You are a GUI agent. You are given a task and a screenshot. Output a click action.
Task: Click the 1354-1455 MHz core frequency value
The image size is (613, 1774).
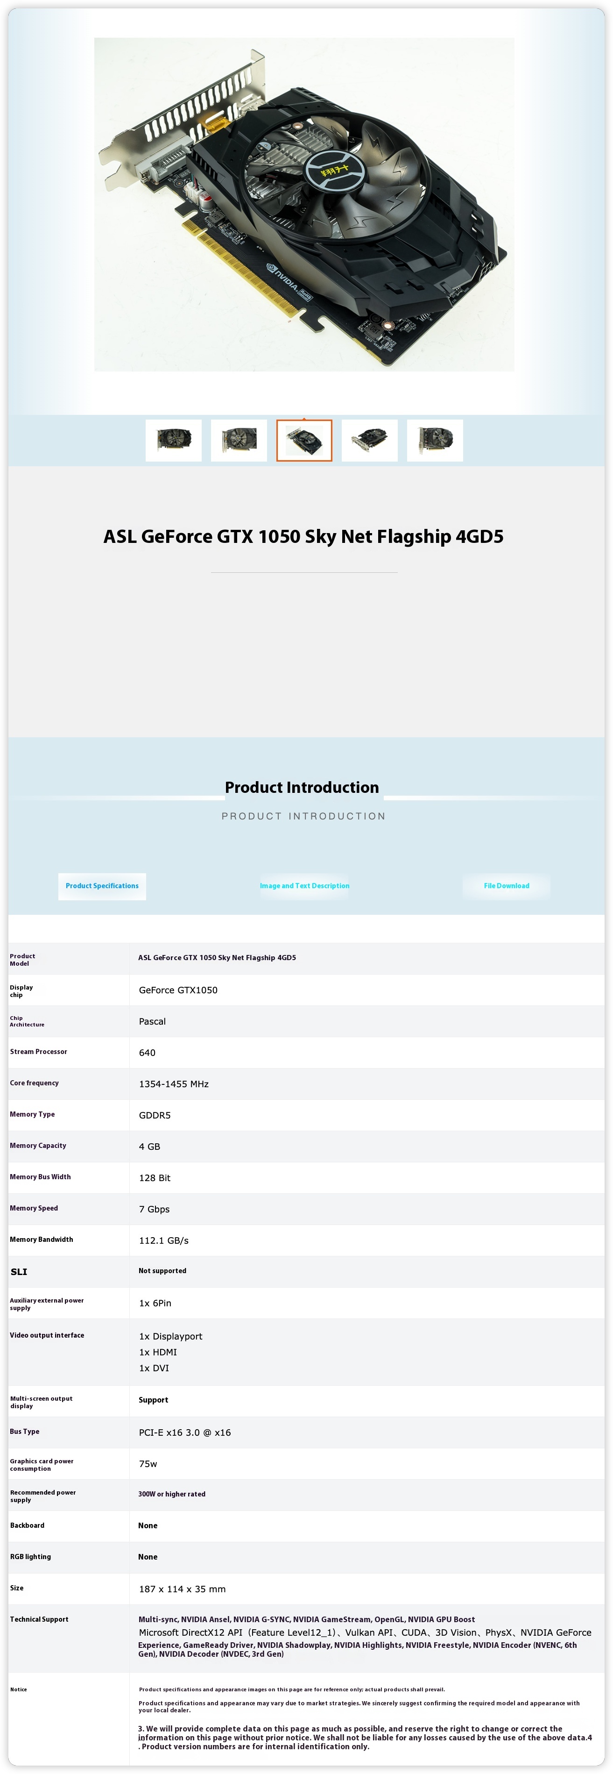[174, 1084]
